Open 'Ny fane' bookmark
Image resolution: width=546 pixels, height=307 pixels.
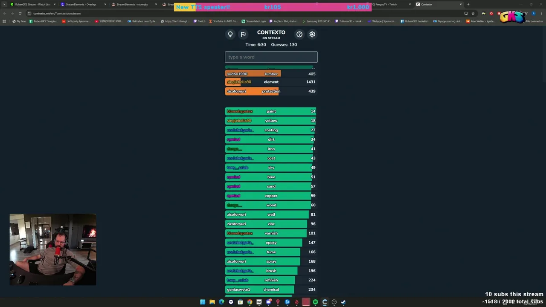click(19, 21)
